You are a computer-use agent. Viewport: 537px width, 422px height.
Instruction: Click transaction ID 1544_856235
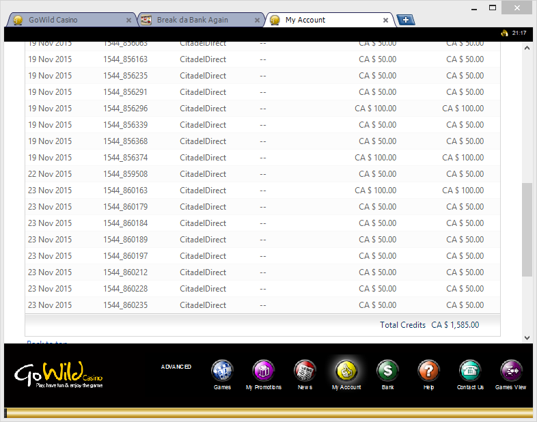click(x=125, y=76)
